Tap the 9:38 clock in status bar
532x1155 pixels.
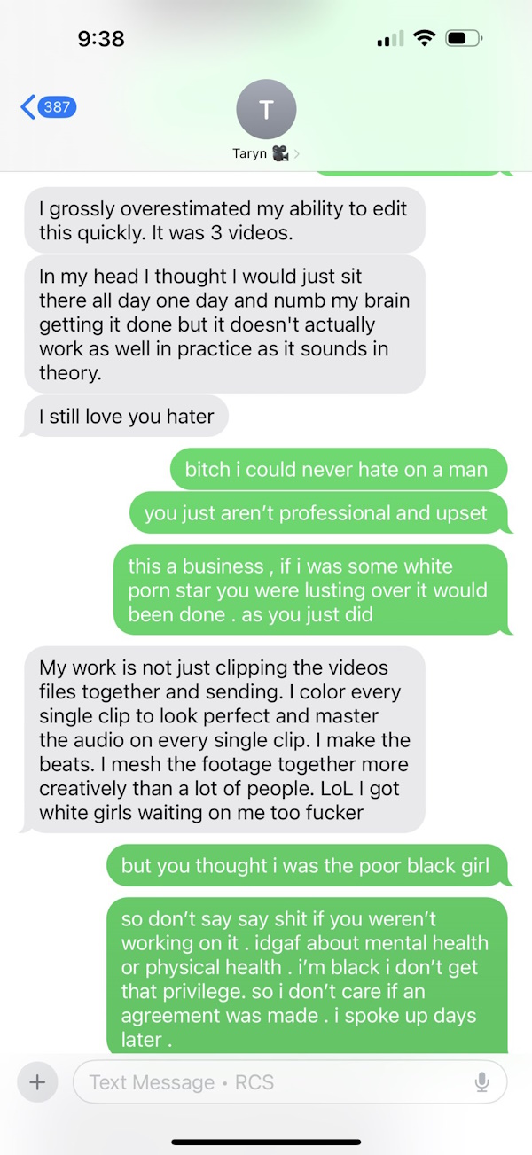click(101, 39)
